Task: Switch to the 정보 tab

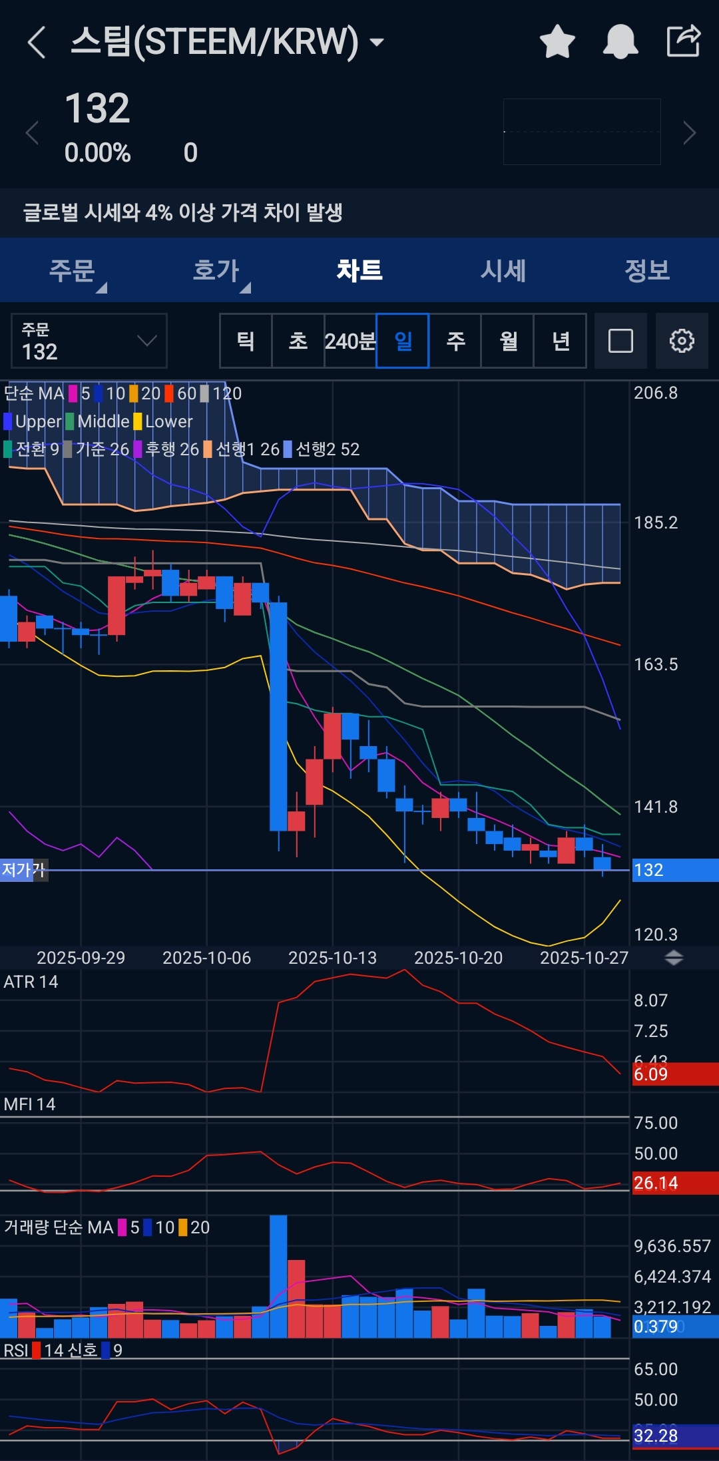Action: [647, 270]
